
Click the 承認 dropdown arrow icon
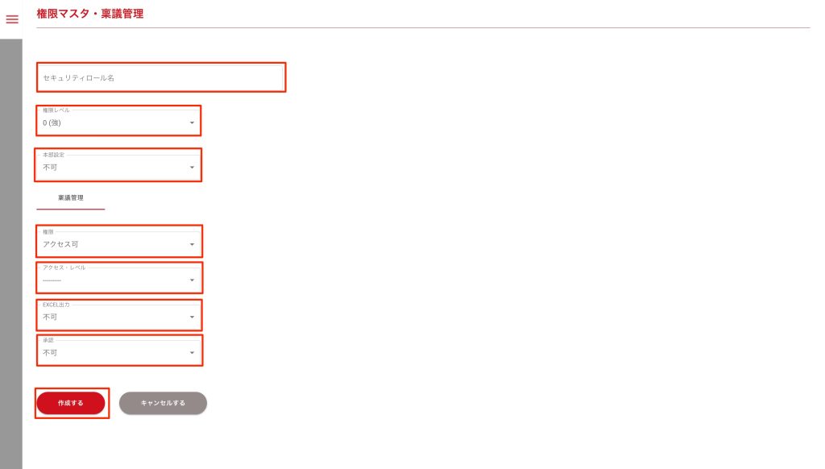tap(192, 353)
